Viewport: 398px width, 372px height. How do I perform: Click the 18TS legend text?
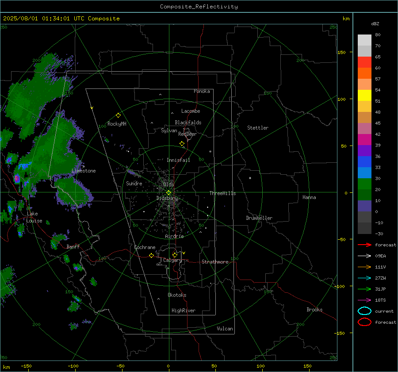click(x=380, y=300)
